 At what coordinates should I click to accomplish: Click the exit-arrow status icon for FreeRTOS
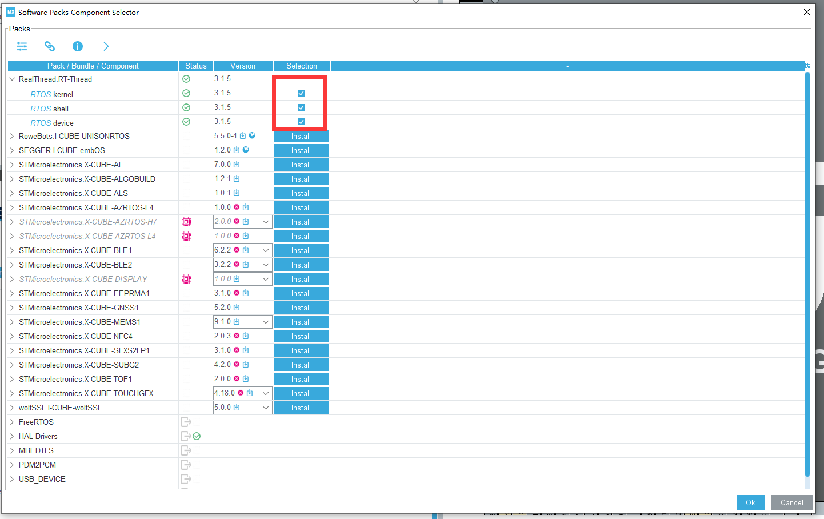(x=186, y=422)
